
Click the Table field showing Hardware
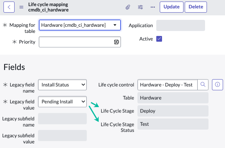pyautogui.click(x=173, y=98)
